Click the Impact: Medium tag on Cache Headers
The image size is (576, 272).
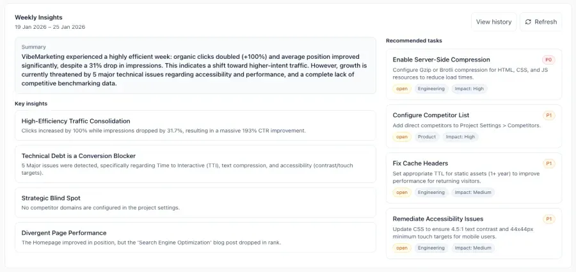click(x=473, y=193)
